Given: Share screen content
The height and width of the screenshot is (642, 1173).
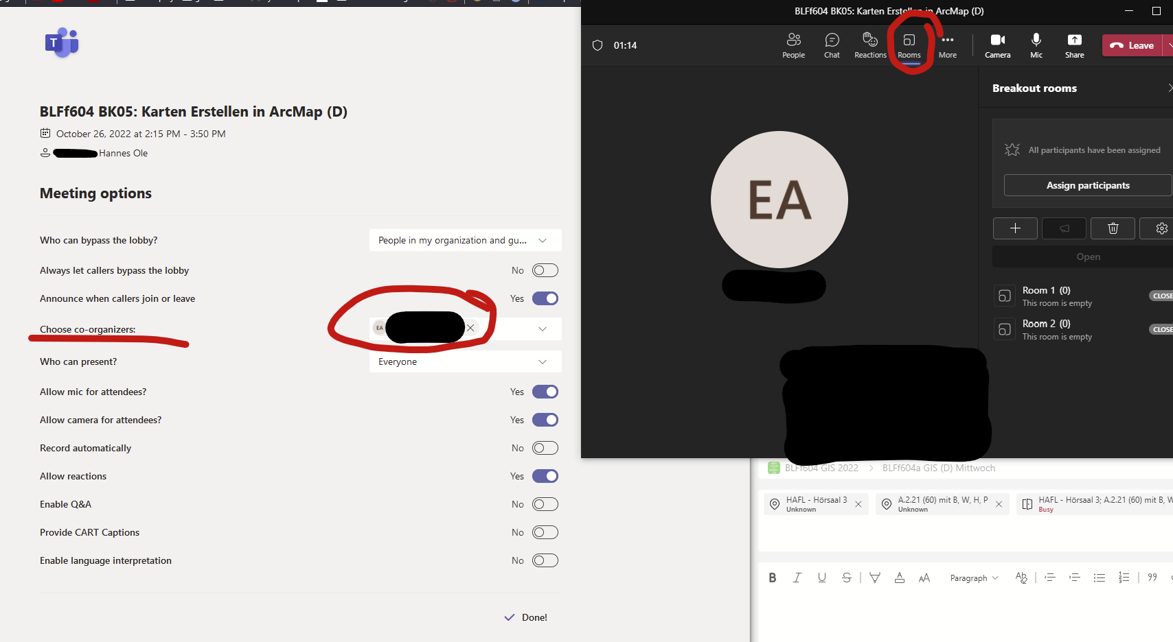Looking at the screenshot, I should coord(1075,45).
